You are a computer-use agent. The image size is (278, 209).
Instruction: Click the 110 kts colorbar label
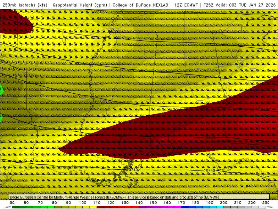(x=97, y=203)
